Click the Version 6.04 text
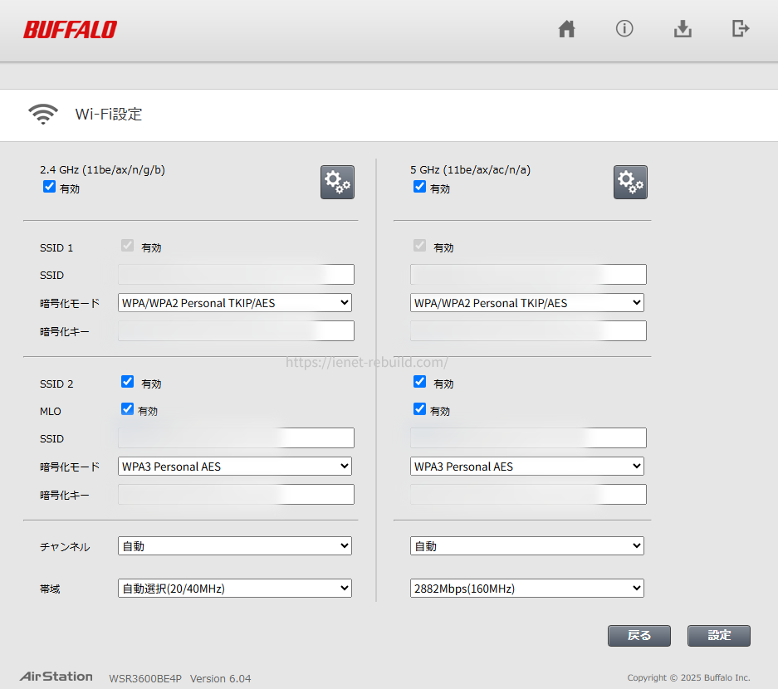 click(220, 678)
